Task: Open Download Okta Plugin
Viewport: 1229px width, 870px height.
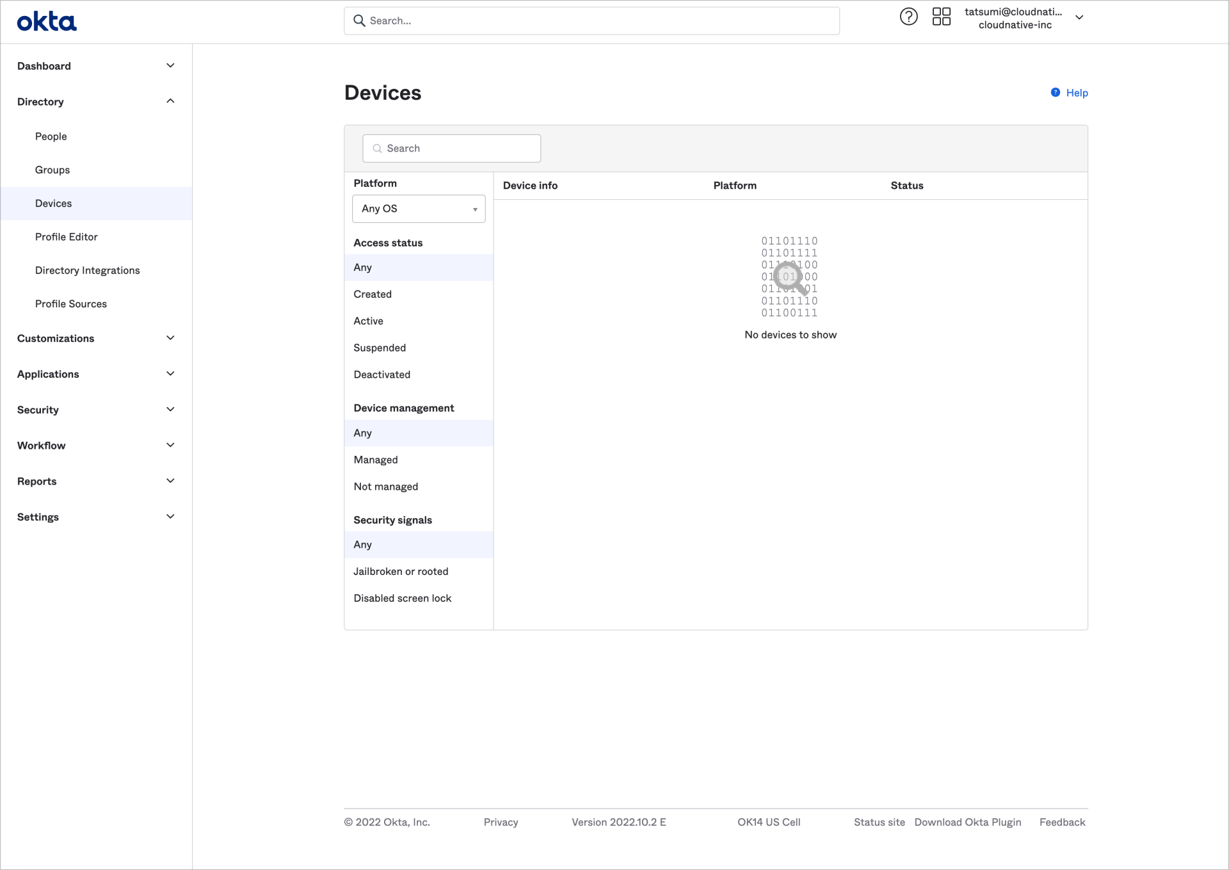Action: pos(967,822)
